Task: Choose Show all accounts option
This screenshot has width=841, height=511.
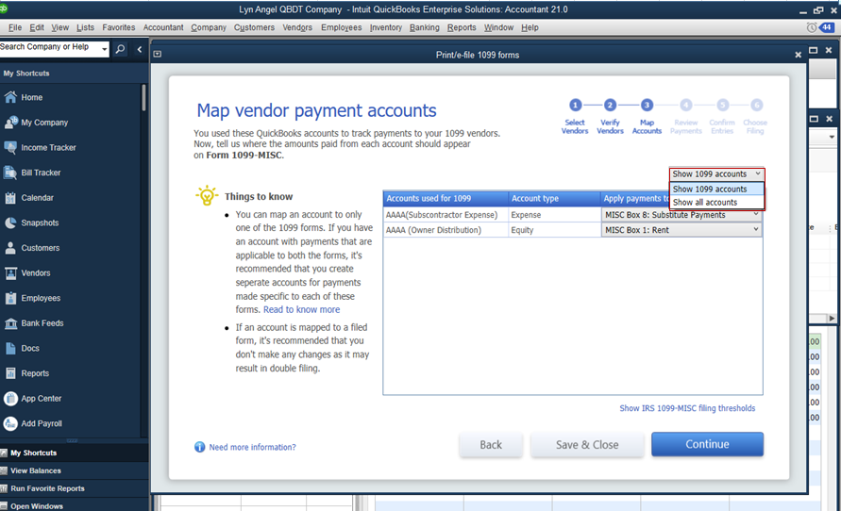Action: pos(716,203)
